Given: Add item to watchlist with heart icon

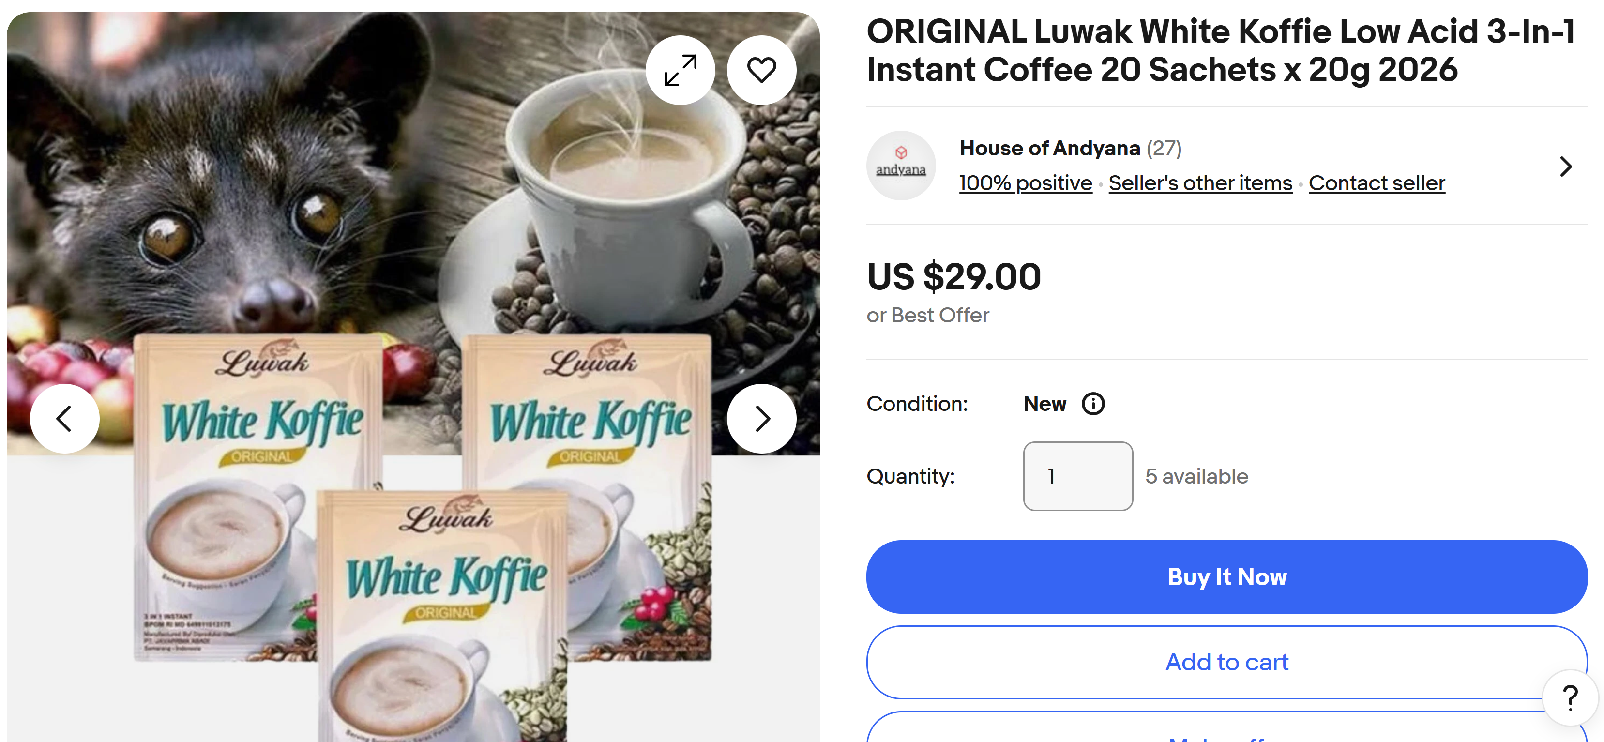Looking at the screenshot, I should (761, 70).
